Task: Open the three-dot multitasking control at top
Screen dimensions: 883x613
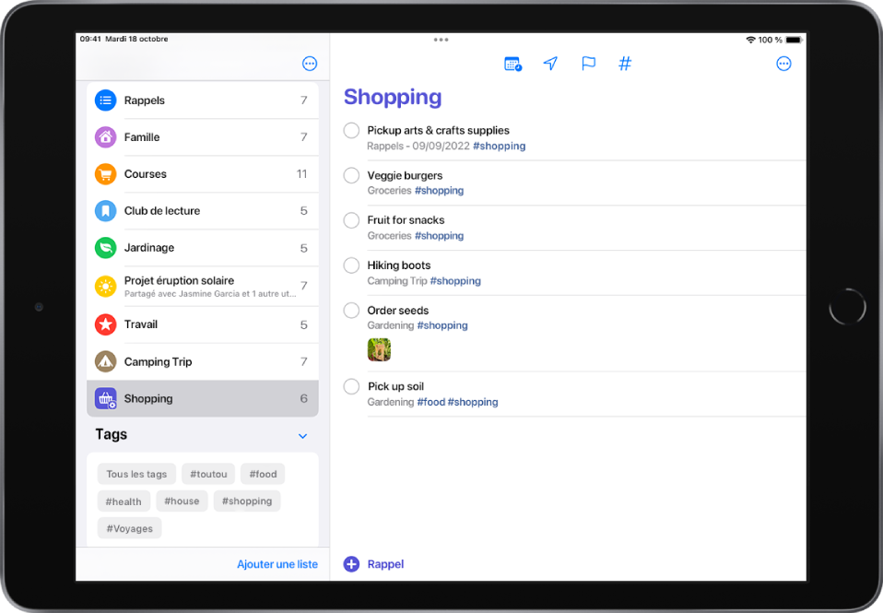Action: pyautogui.click(x=441, y=40)
